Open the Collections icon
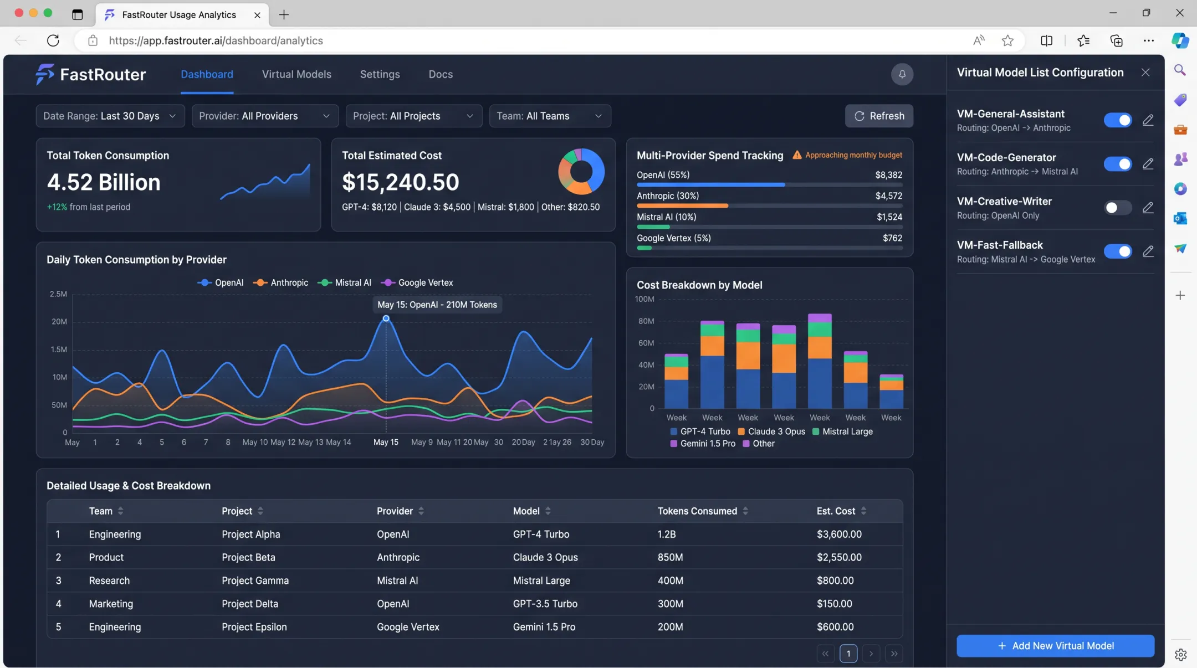The height and width of the screenshot is (668, 1197). 1116,40
